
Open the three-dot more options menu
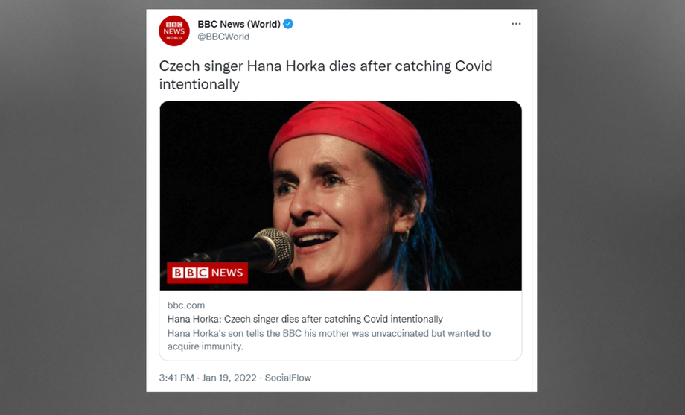click(516, 24)
